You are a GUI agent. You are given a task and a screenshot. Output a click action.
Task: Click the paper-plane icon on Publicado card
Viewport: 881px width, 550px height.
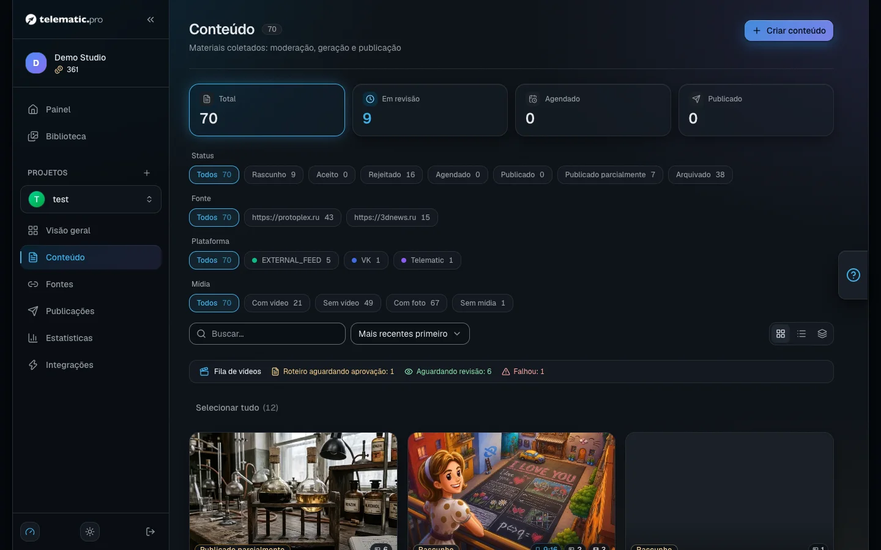696,99
